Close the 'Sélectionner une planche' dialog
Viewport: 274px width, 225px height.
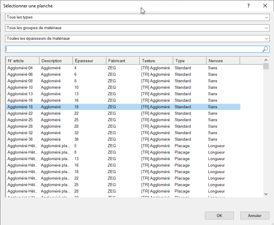point(265,6)
